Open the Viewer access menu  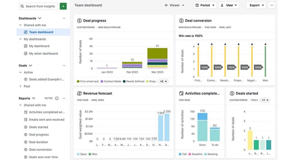coord(175,5)
